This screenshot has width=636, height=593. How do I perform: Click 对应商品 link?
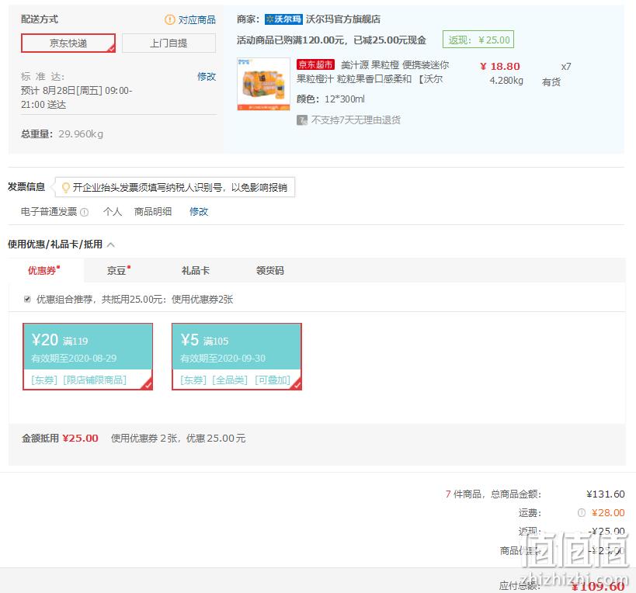click(x=196, y=19)
